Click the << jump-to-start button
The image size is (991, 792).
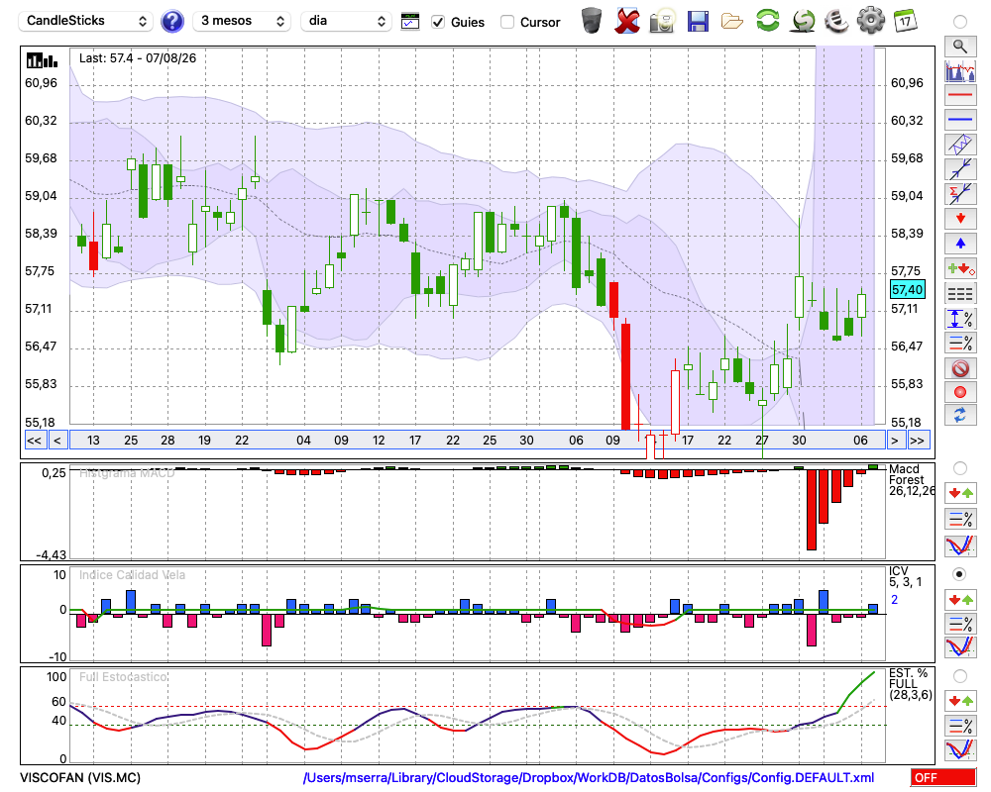pyautogui.click(x=35, y=441)
